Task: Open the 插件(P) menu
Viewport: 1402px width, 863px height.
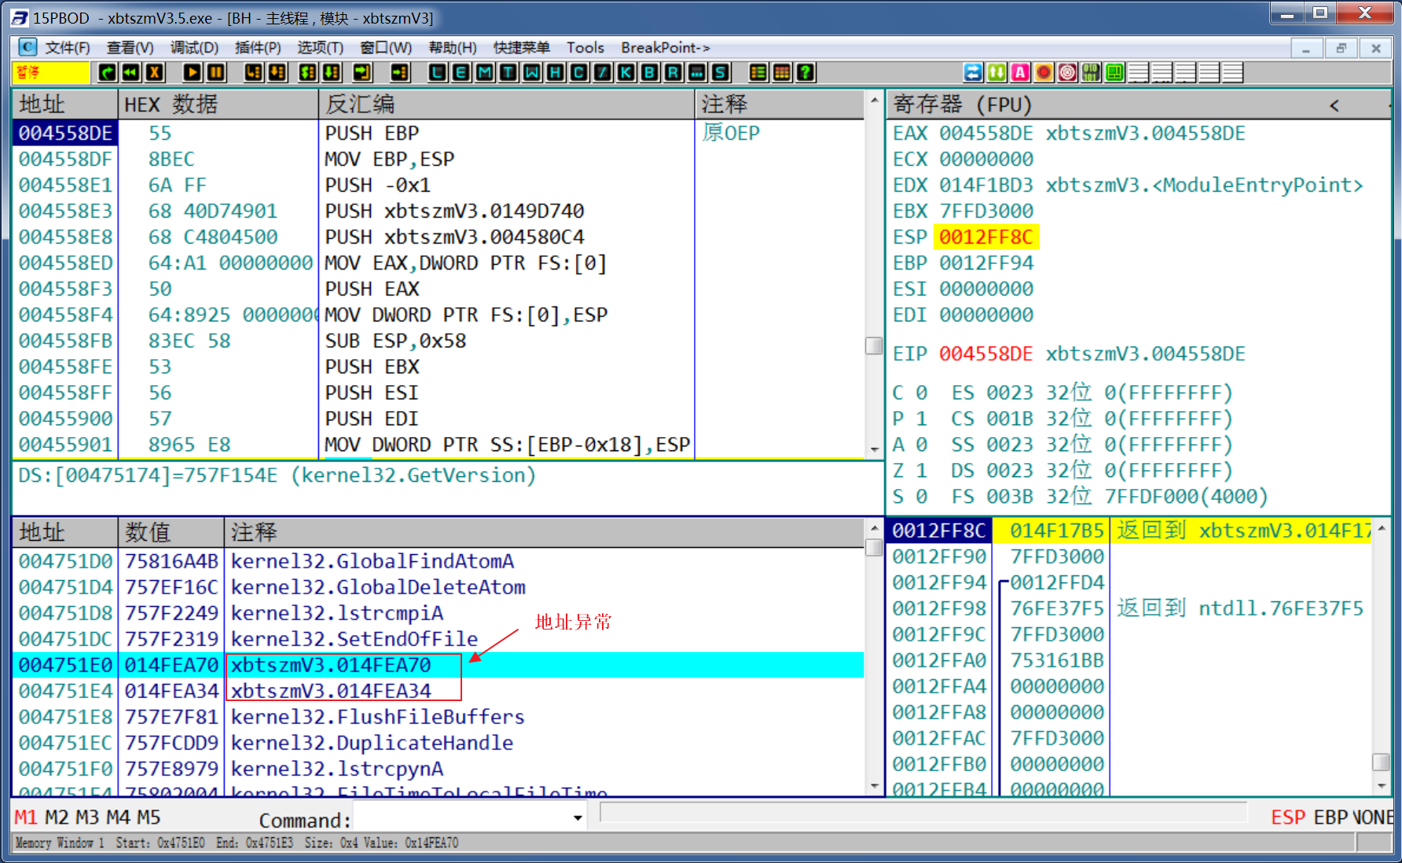Action: pos(258,48)
